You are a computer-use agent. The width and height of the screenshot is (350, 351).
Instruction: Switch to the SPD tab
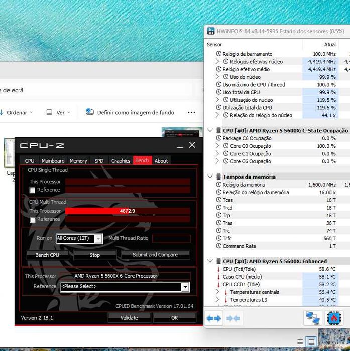coord(99,161)
